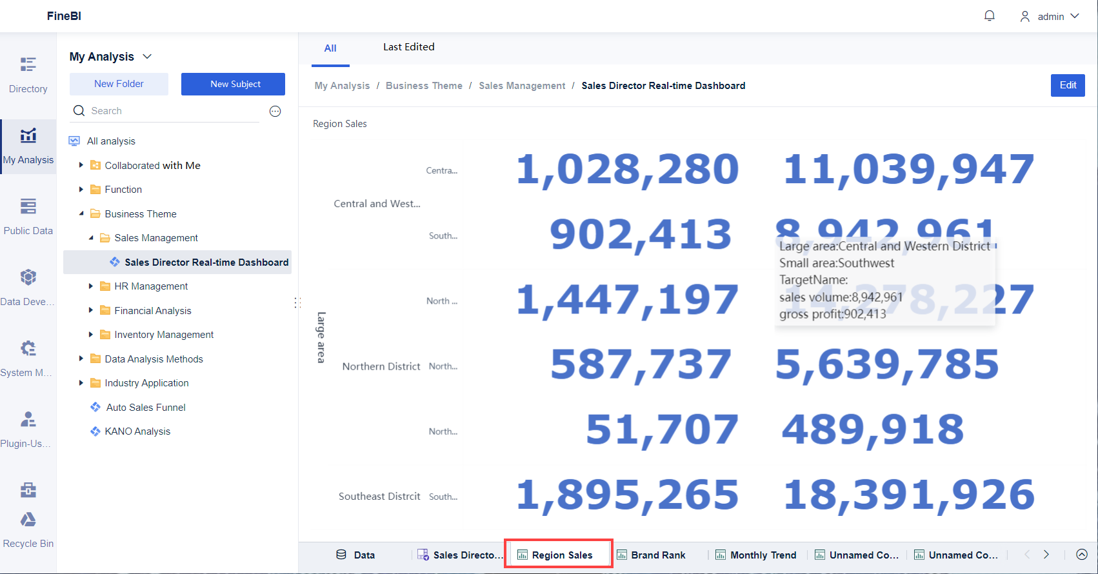This screenshot has width=1098, height=574.
Task: Collapse the bottom tab bar with up-arrow icon
Action: point(1082,555)
